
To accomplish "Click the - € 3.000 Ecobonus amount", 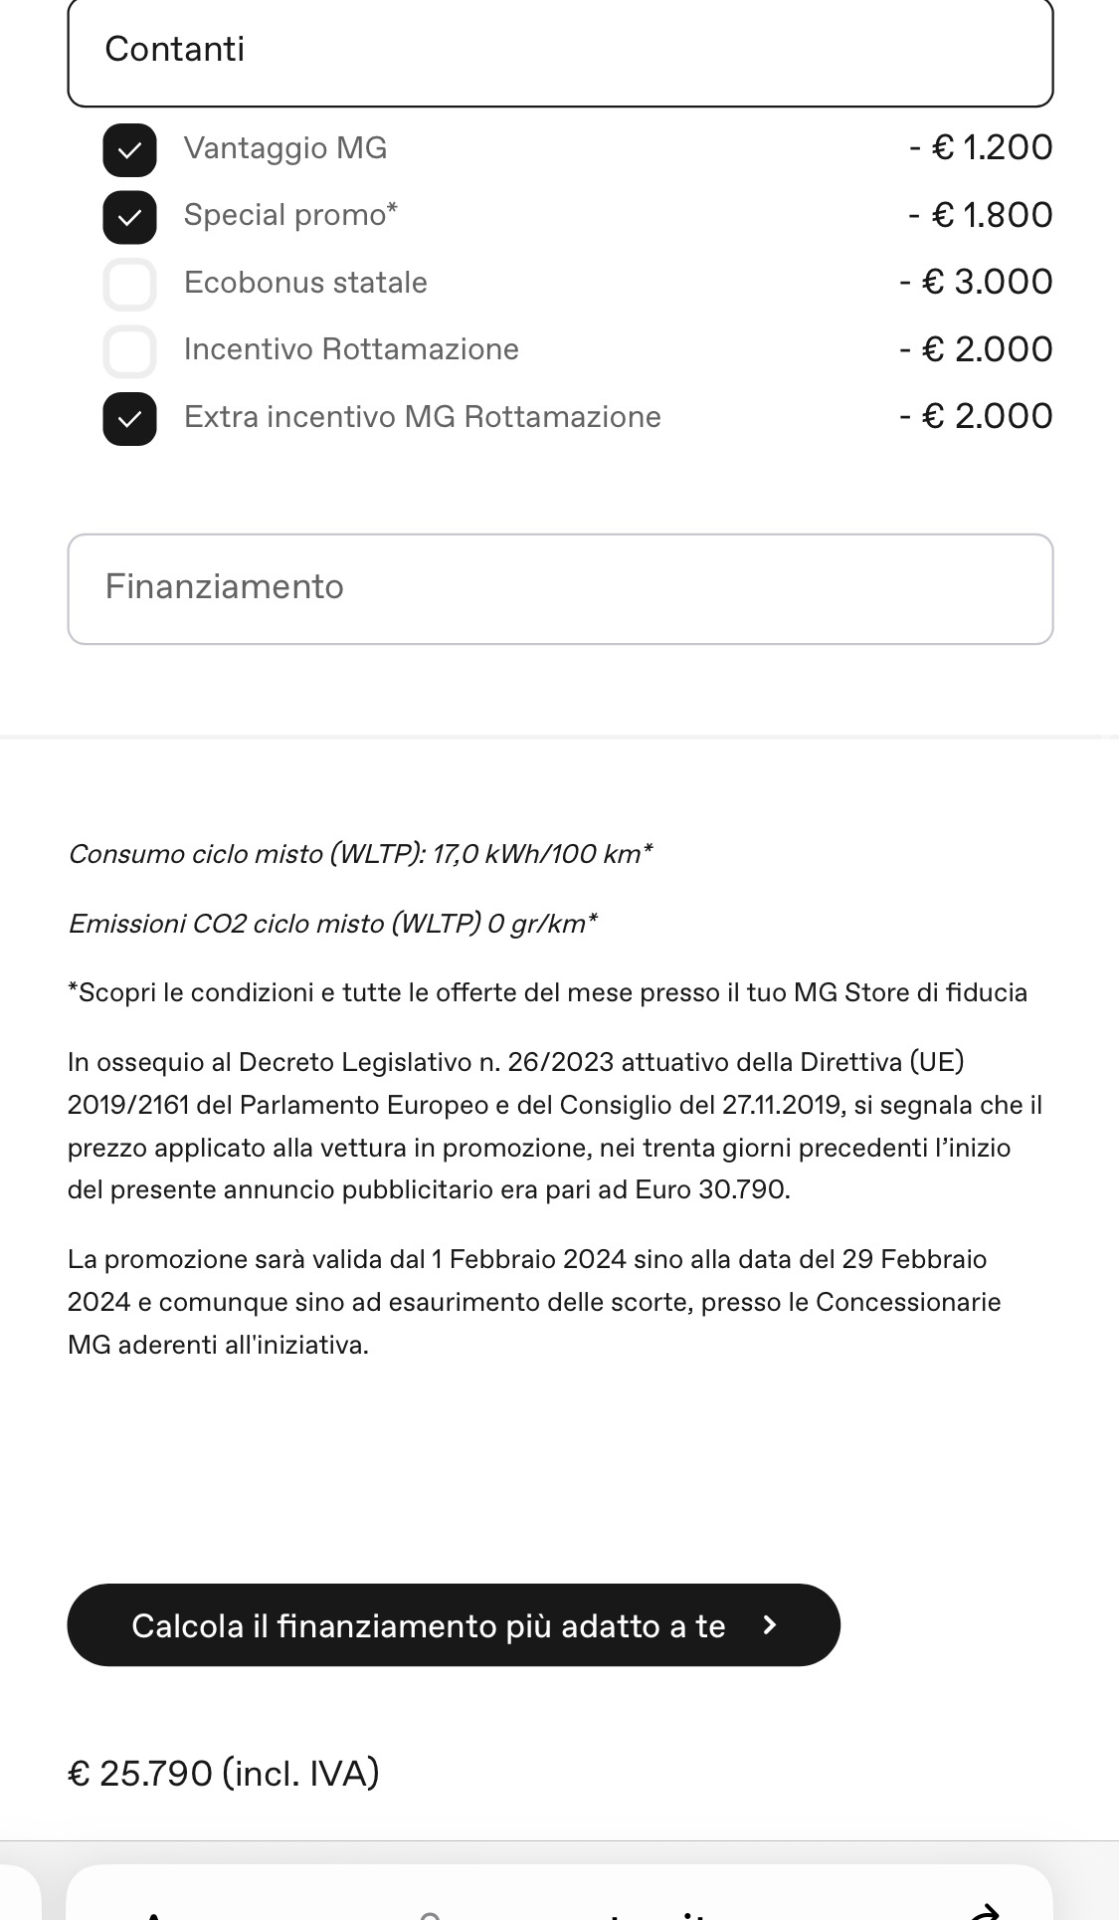I will [976, 282].
